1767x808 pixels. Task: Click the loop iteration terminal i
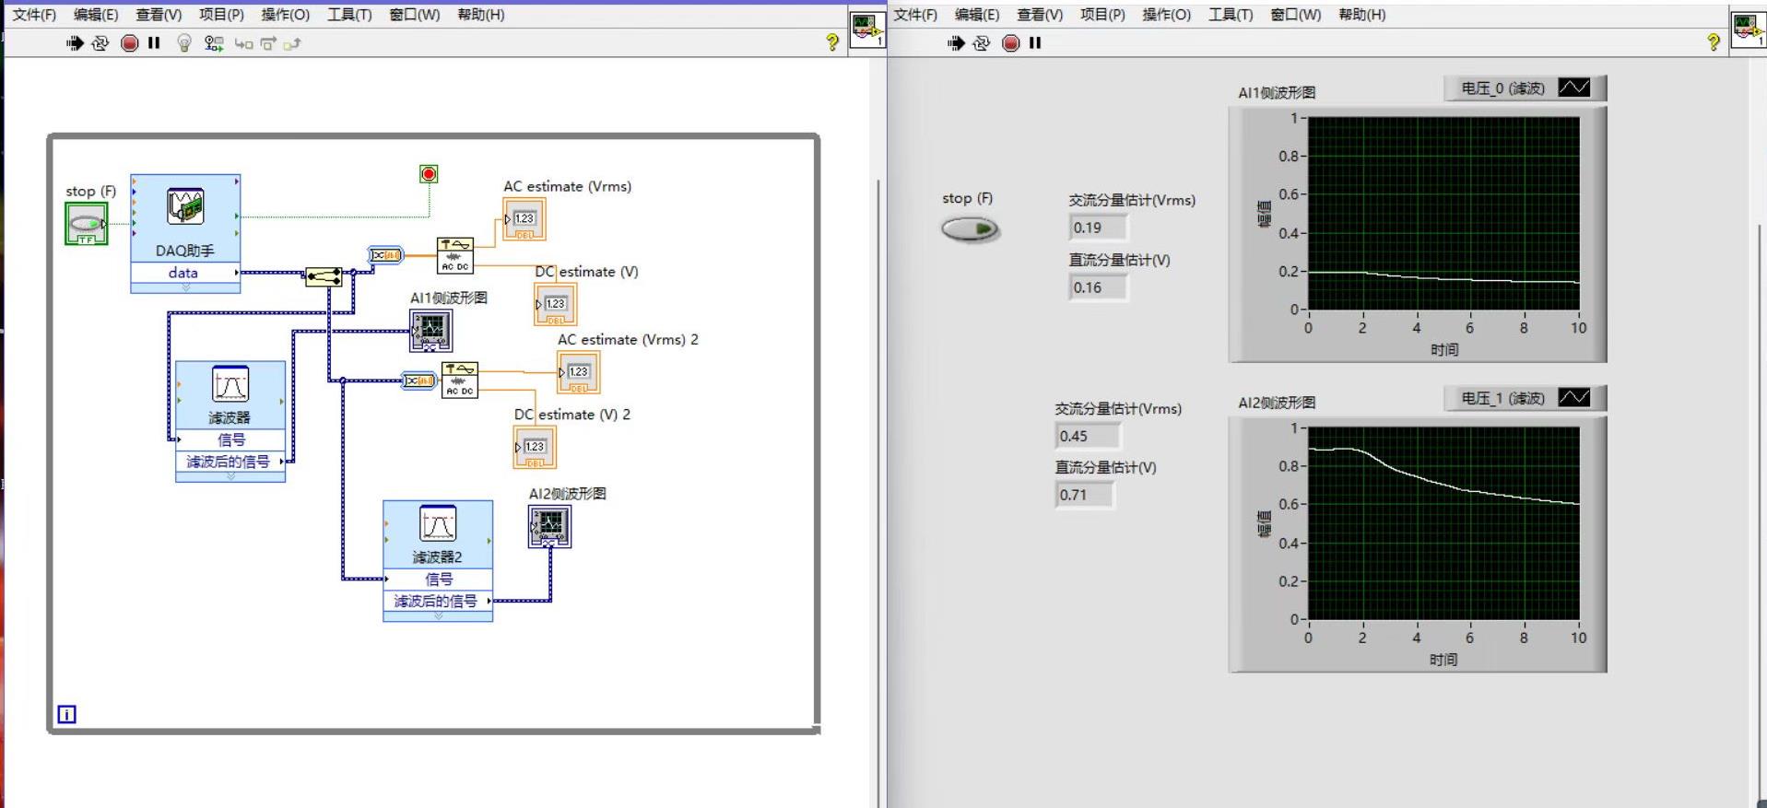67,714
